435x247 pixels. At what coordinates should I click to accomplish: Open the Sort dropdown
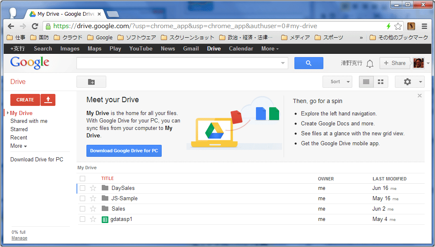pos(337,82)
